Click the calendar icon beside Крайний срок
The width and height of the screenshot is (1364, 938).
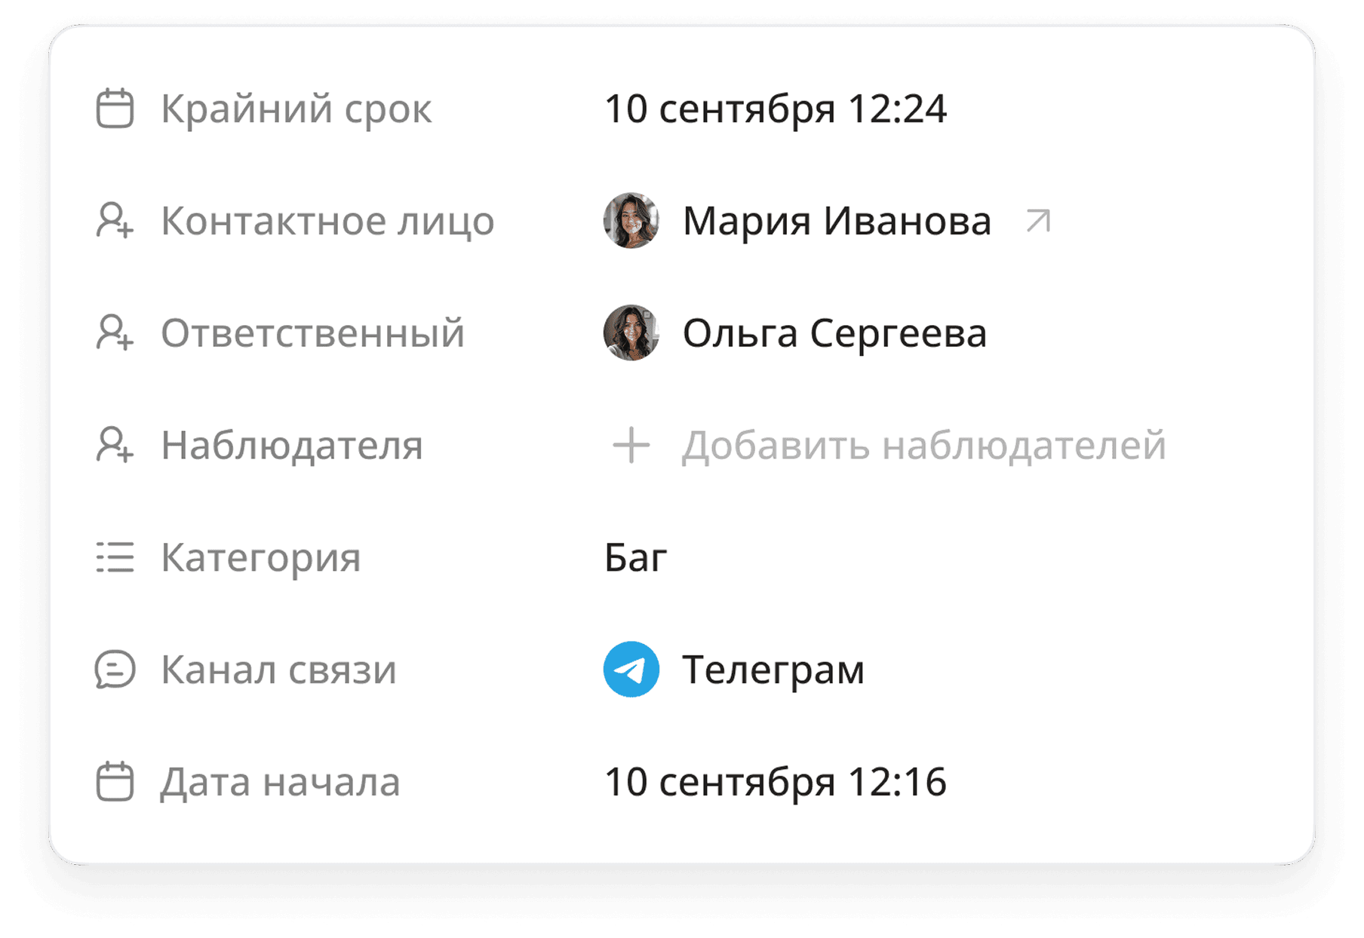[115, 109]
